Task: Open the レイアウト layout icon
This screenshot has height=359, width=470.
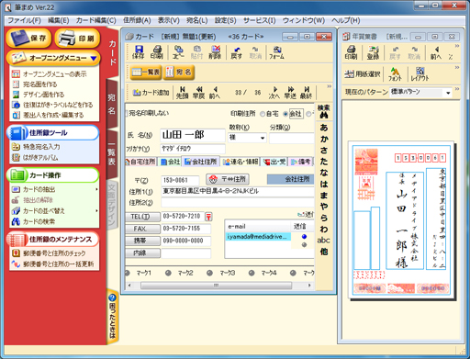Action: pos(420,74)
